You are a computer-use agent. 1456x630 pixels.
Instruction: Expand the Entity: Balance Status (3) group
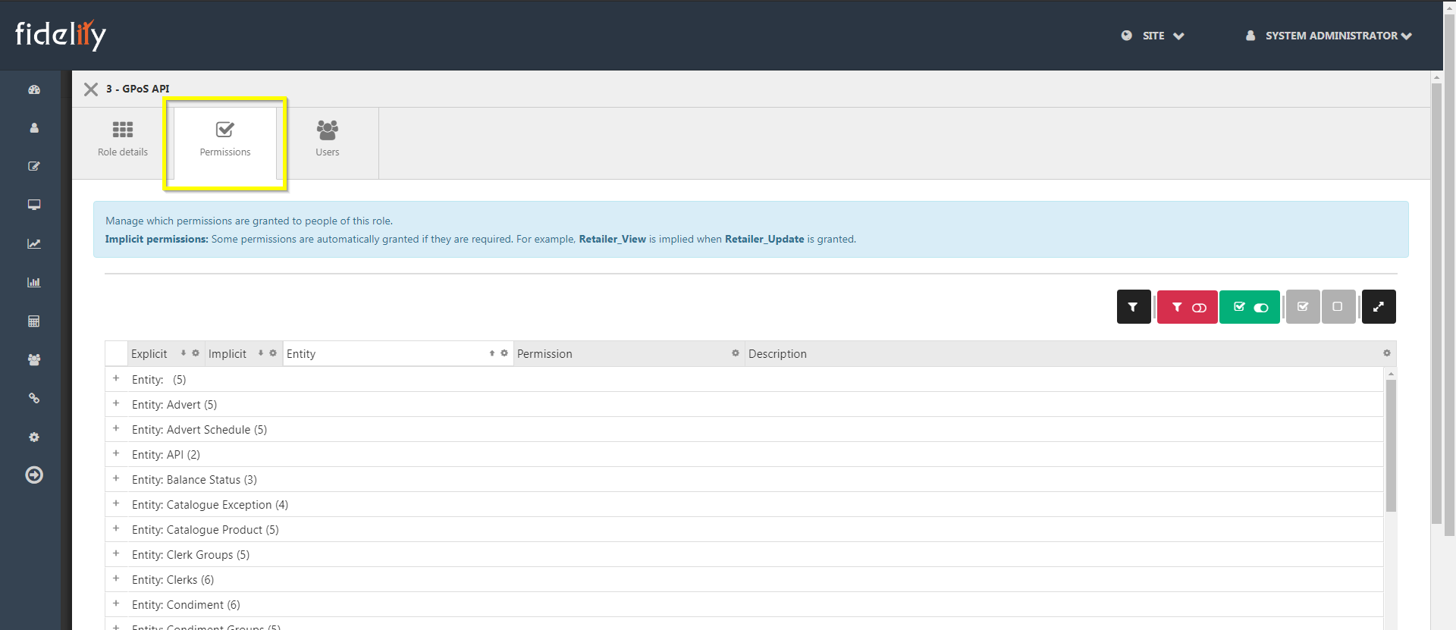tap(116, 478)
